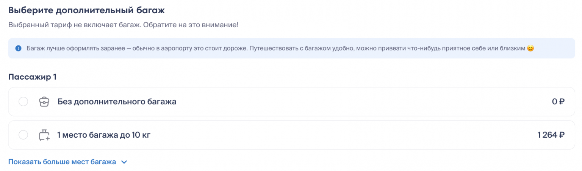Image resolution: width=582 pixels, height=171 pixels.
Task: Click the briefcase icon for no extra baggage
Action: 44,102
